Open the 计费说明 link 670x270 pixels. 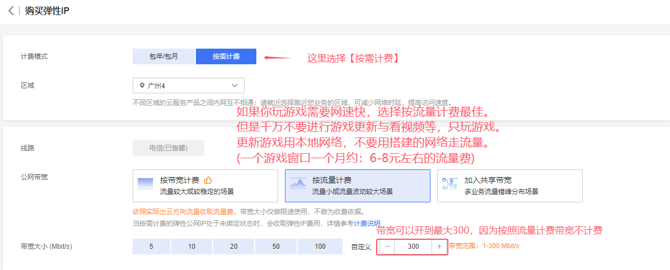[x=367, y=223]
